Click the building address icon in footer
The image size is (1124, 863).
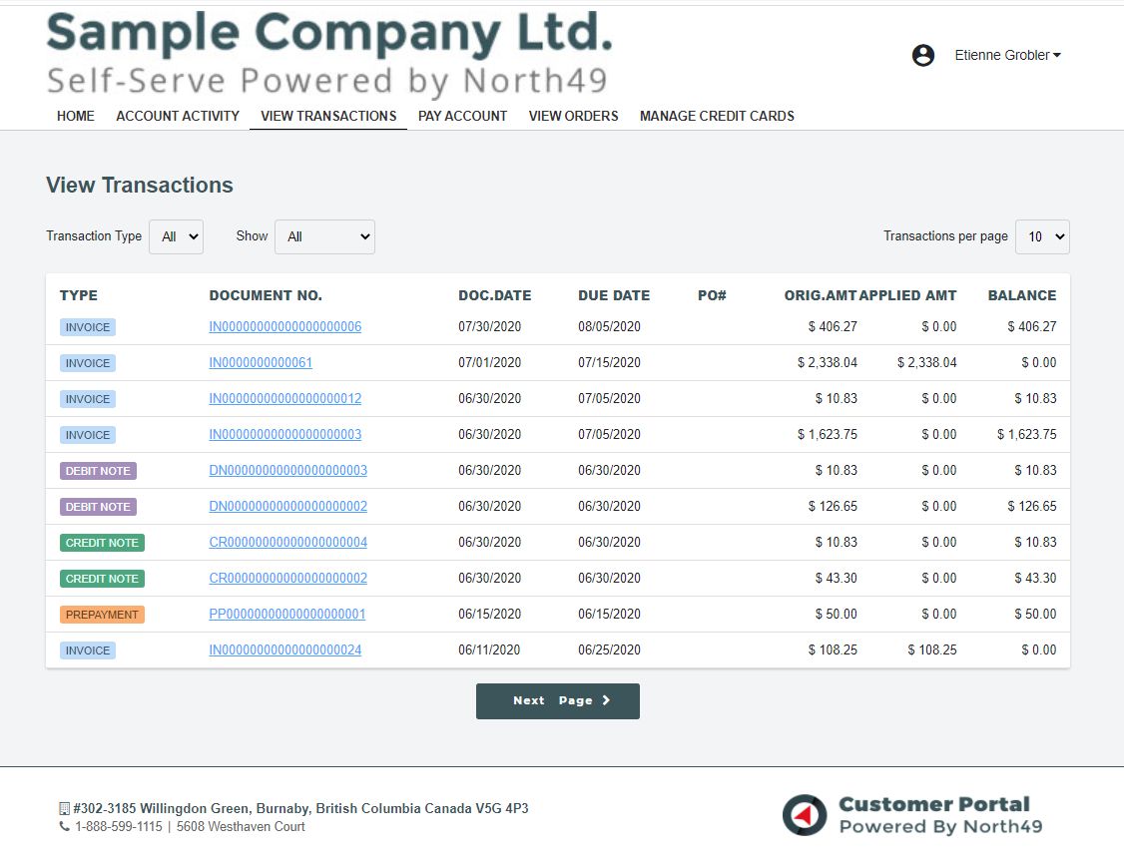(x=65, y=808)
